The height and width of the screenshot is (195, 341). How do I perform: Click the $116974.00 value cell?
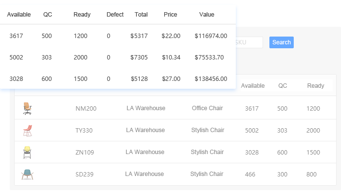pyautogui.click(x=211, y=36)
